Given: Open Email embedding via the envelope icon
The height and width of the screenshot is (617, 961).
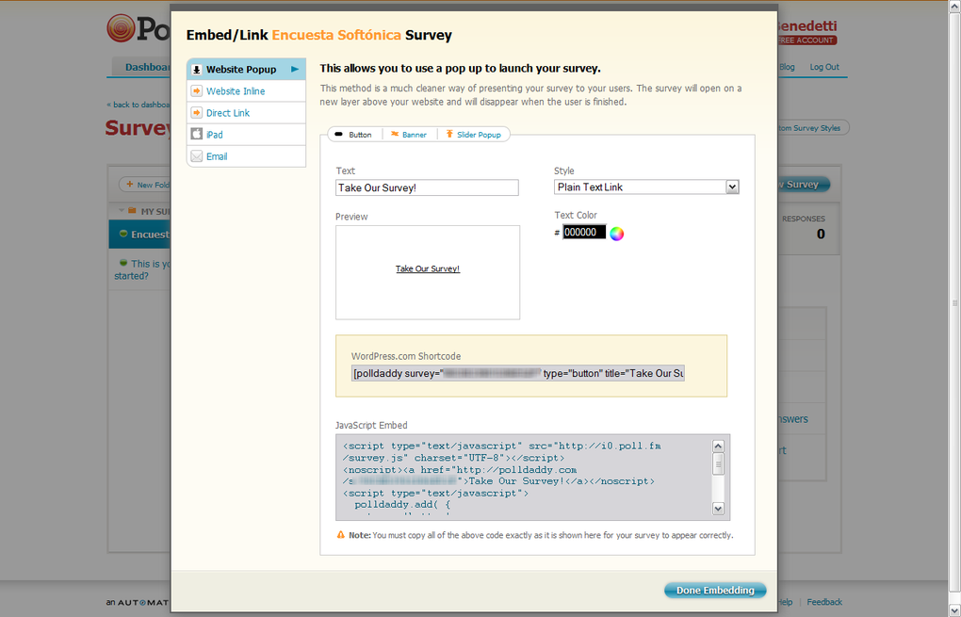Looking at the screenshot, I should pyautogui.click(x=195, y=156).
